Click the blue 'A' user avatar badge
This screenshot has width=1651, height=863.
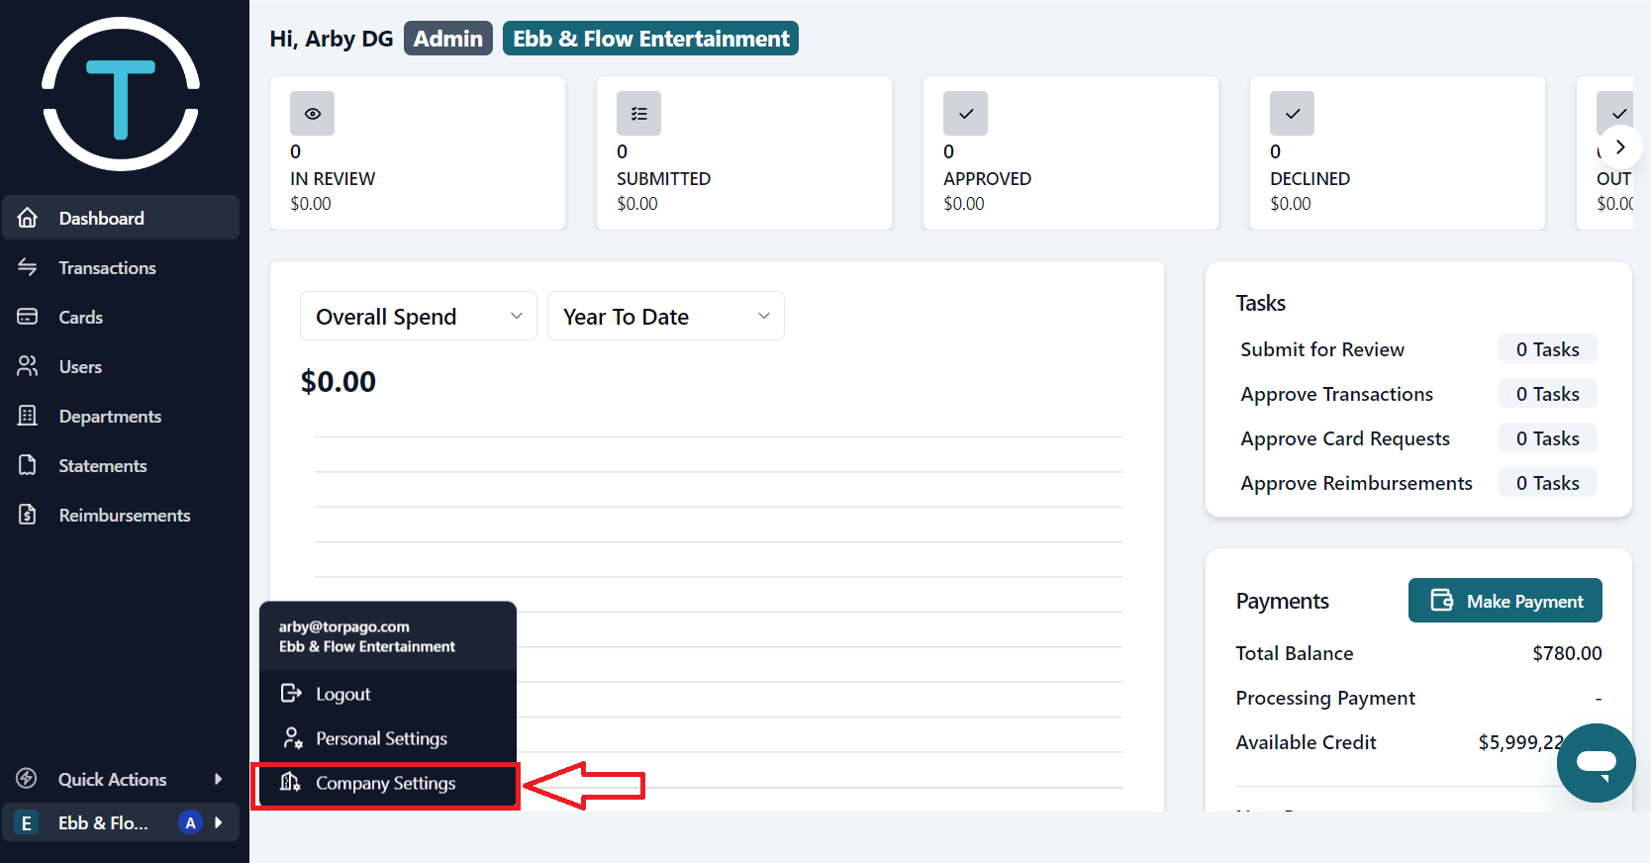[x=190, y=822]
